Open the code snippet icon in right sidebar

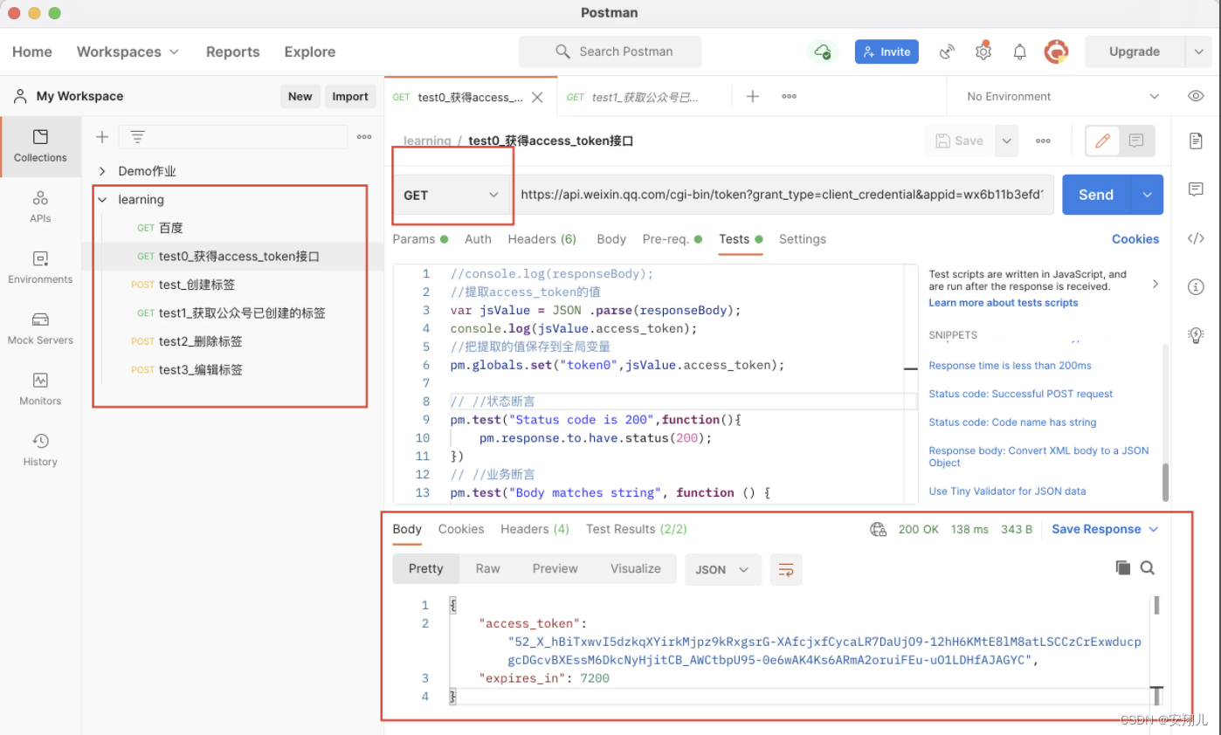click(1197, 238)
